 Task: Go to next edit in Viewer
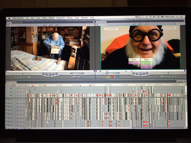coord(56,74)
